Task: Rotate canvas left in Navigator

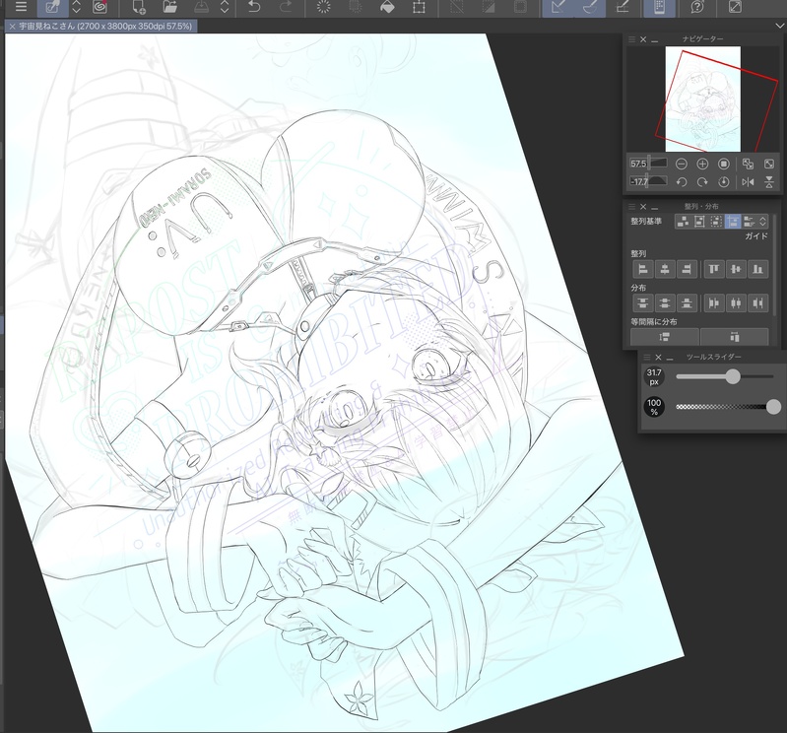Action: [681, 182]
